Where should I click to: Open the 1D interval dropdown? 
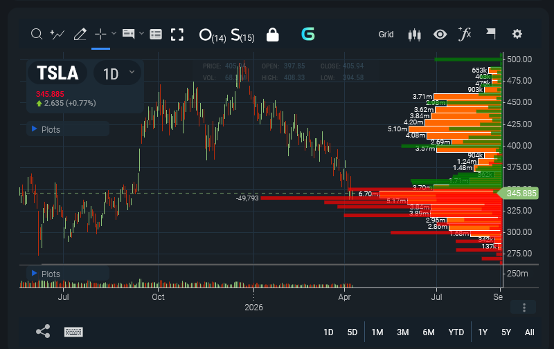117,73
